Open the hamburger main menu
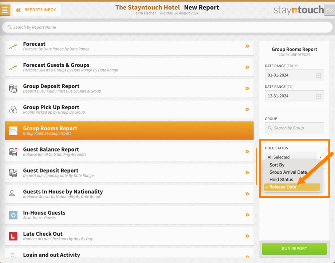The height and width of the screenshot is (263, 335). tap(5, 10)
